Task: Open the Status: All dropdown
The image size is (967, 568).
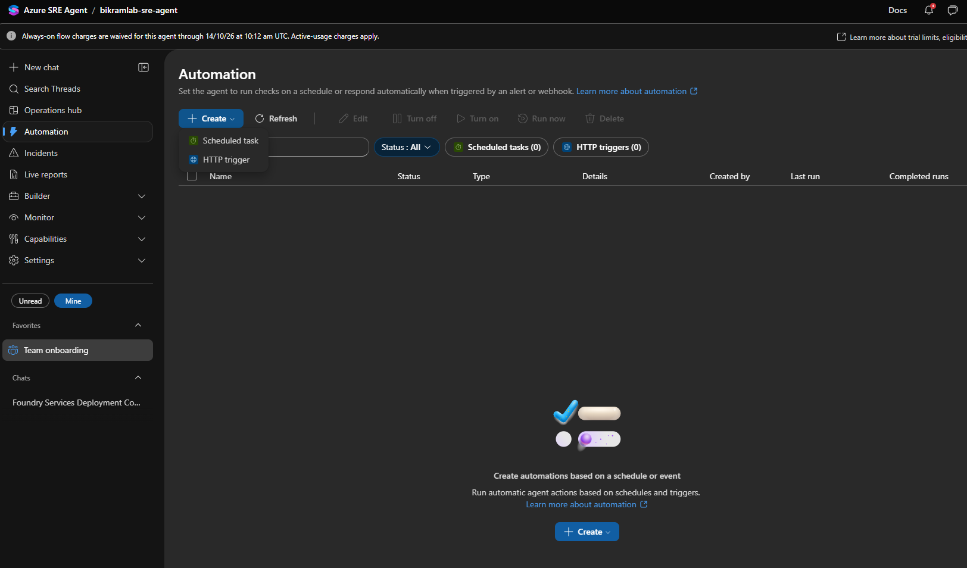Action: click(407, 147)
